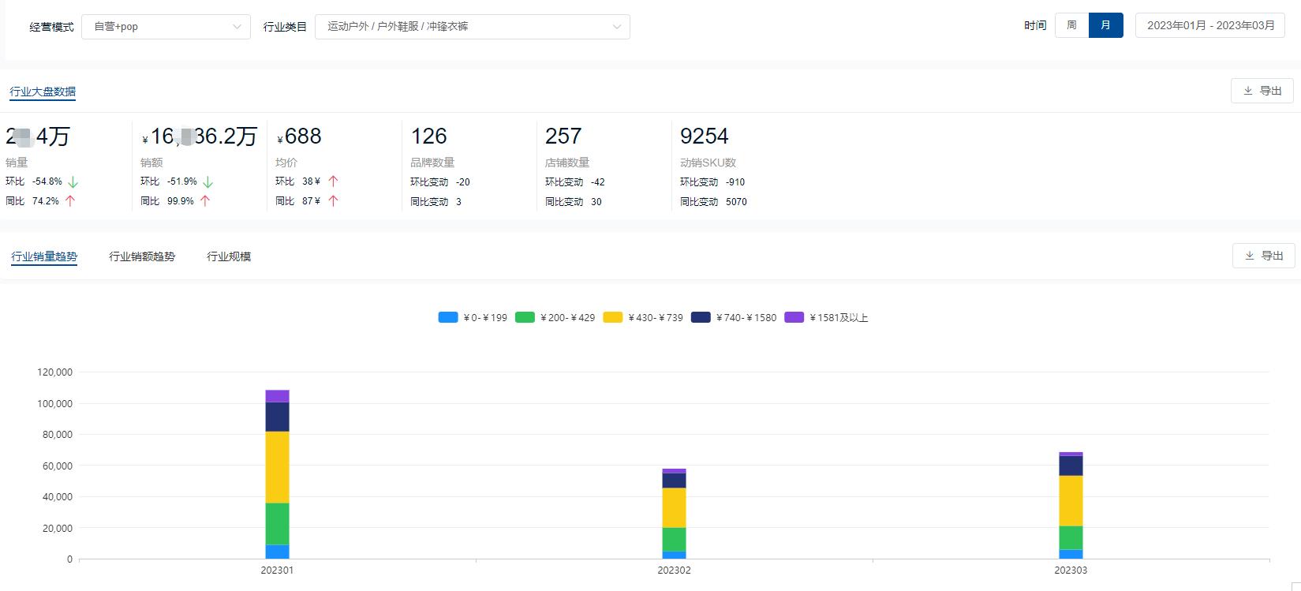1301x591 pixels.
Task: Open the 经营模式 dropdown showing 自营+pop
Action: coord(166,27)
